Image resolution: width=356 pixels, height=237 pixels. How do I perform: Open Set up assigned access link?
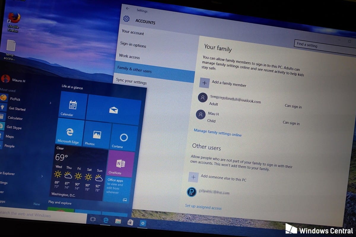(x=203, y=207)
